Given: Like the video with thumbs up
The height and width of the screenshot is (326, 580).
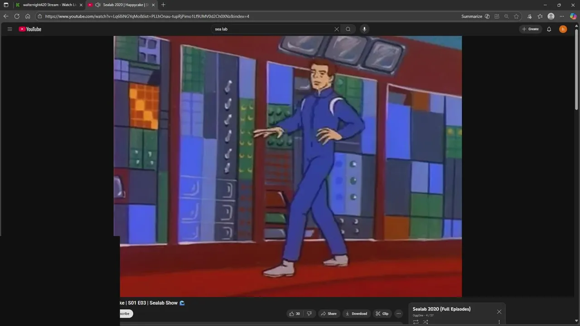Looking at the screenshot, I should pyautogui.click(x=295, y=313).
